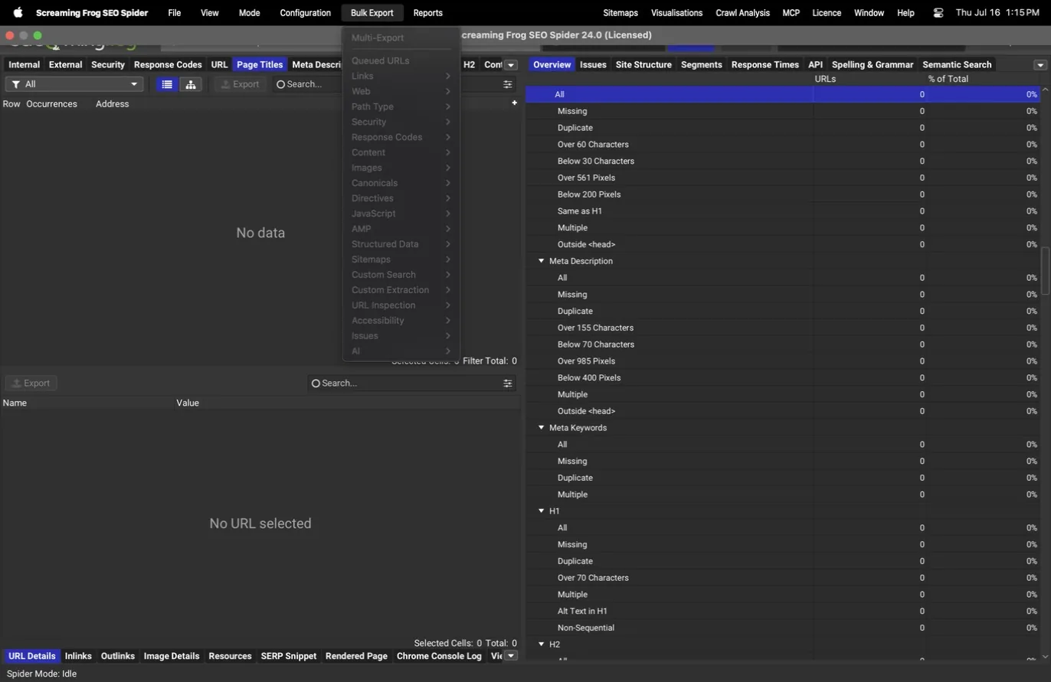
Task: Open the Site Structure tab
Action: pos(643,65)
